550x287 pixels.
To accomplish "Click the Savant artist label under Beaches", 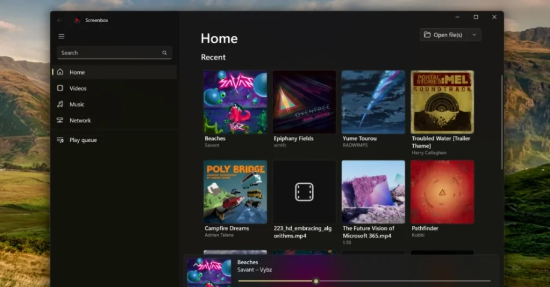I will pyautogui.click(x=212, y=145).
